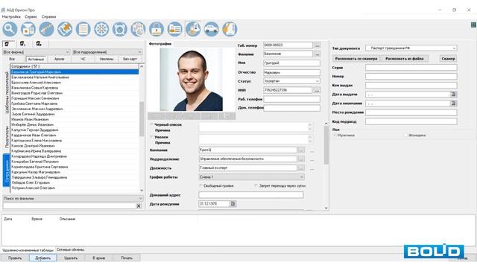Tick the Черный список checkbox
This screenshot has width=477, height=268.
[x=151, y=124]
